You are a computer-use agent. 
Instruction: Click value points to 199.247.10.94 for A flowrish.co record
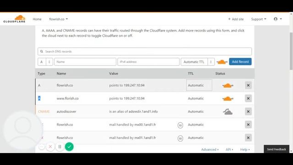point(127,85)
